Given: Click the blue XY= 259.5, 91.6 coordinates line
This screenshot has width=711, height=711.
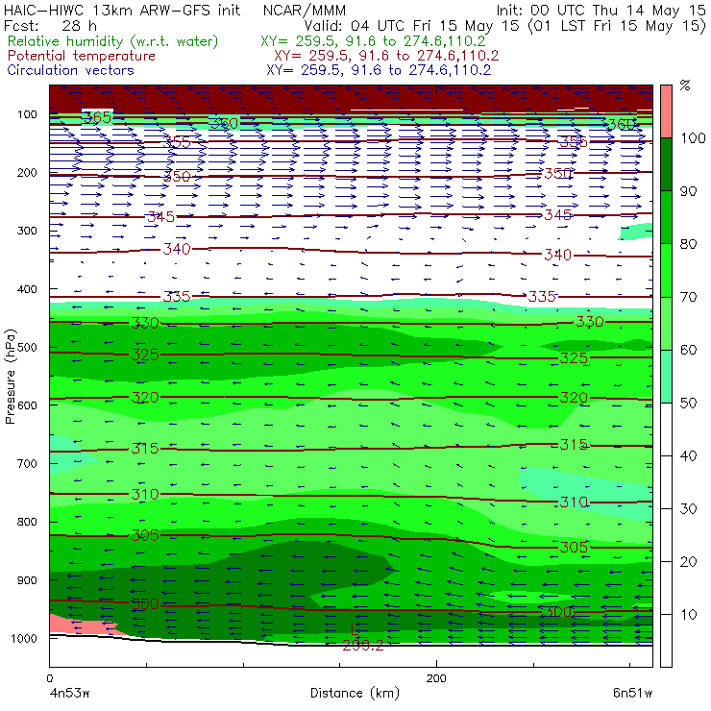Looking at the screenshot, I should [379, 70].
